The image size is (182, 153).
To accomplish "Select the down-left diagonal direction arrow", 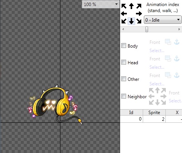I will pyautogui.click(x=124, y=21).
